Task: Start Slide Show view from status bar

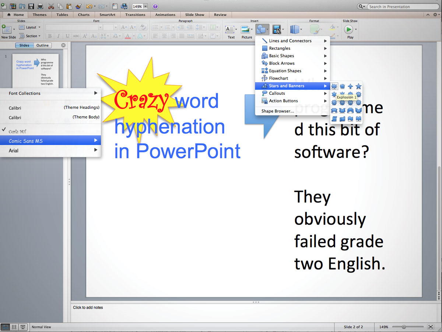Action: [x=24, y=327]
